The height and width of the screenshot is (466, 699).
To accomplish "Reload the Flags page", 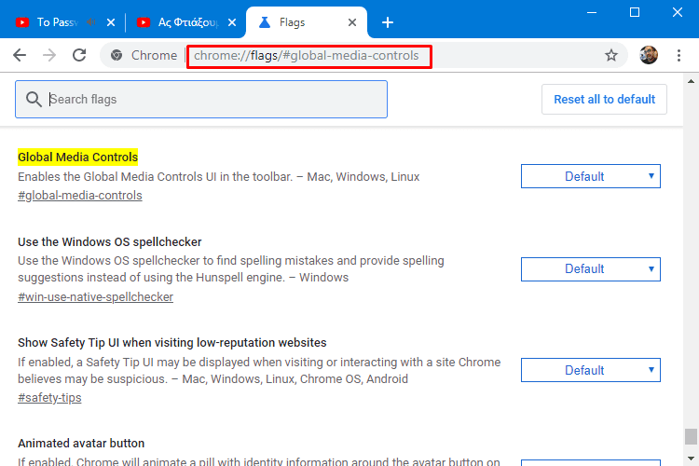I will click(x=79, y=55).
